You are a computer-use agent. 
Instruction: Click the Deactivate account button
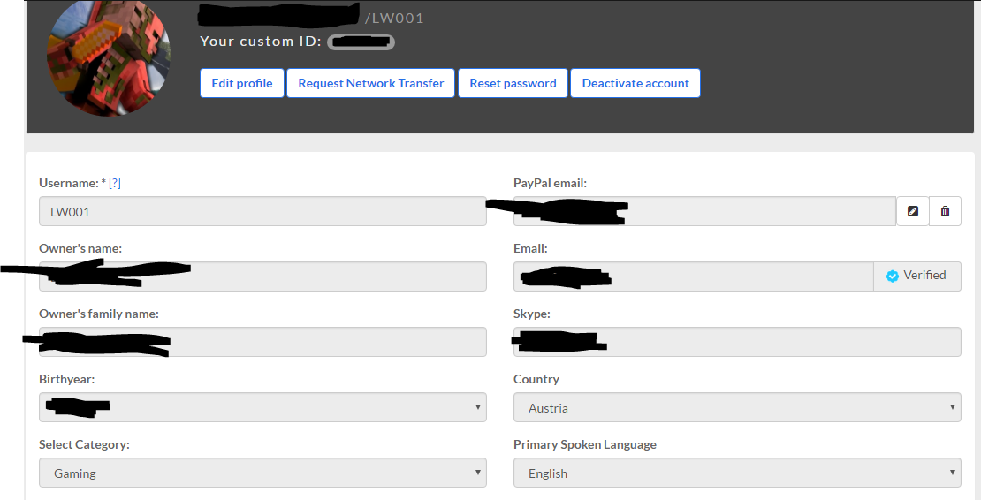635,83
